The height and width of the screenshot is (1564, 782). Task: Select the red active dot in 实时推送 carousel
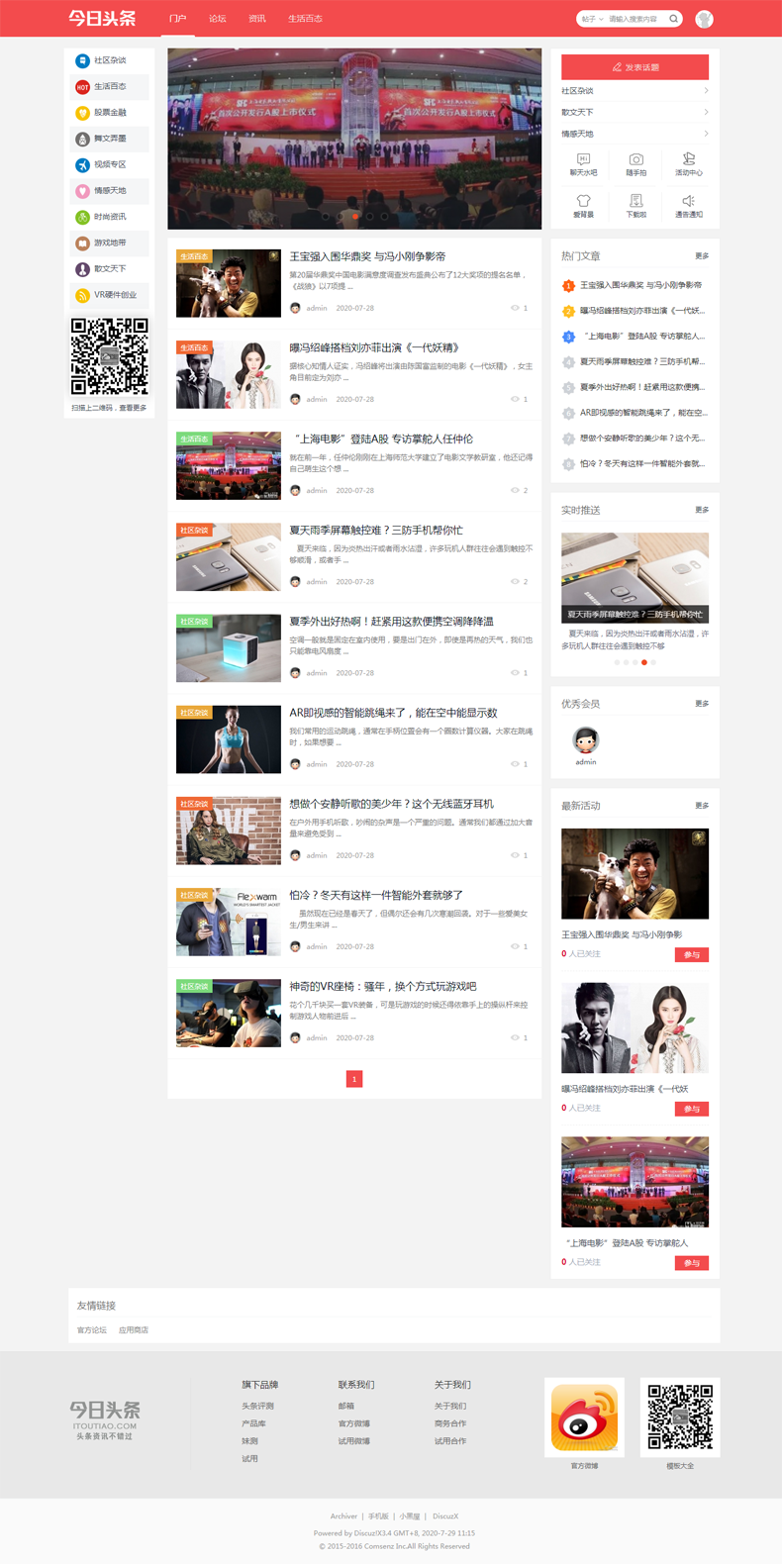point(644,662)
